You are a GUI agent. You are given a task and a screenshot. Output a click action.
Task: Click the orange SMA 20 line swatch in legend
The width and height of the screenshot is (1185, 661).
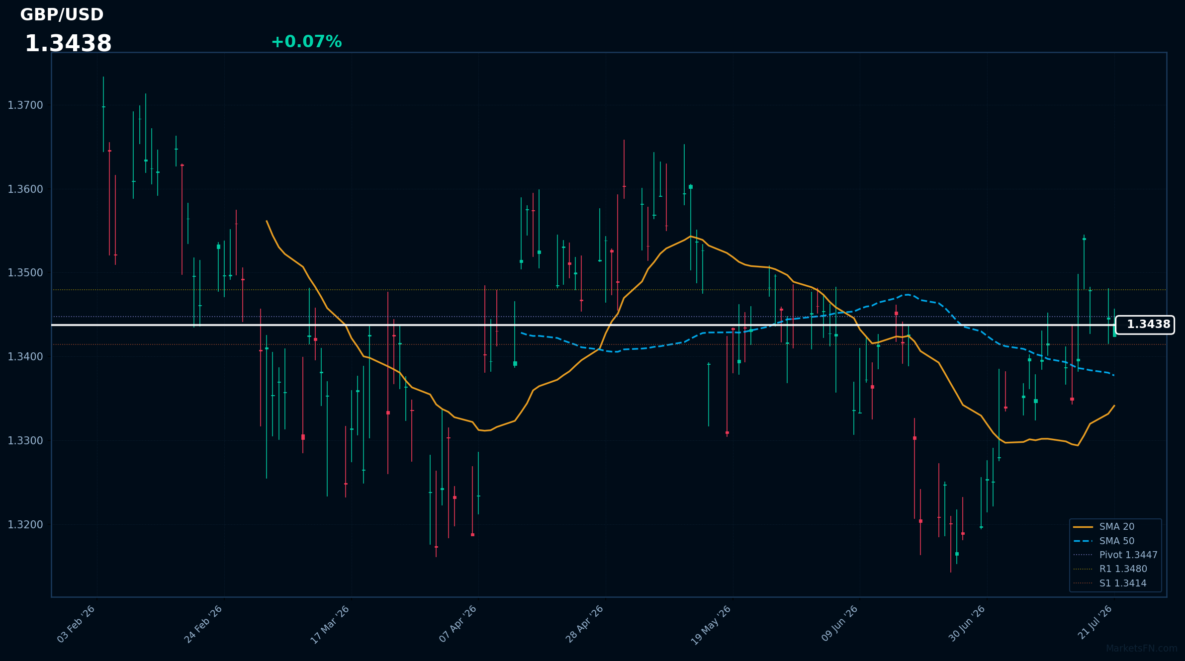[1083, 527]
